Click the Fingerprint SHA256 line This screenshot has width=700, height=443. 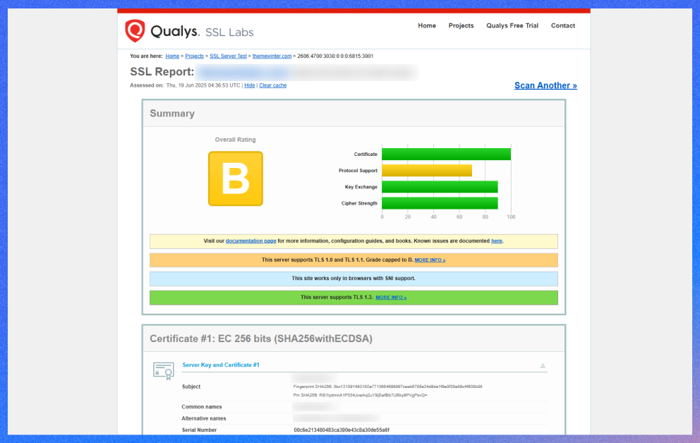387,387
